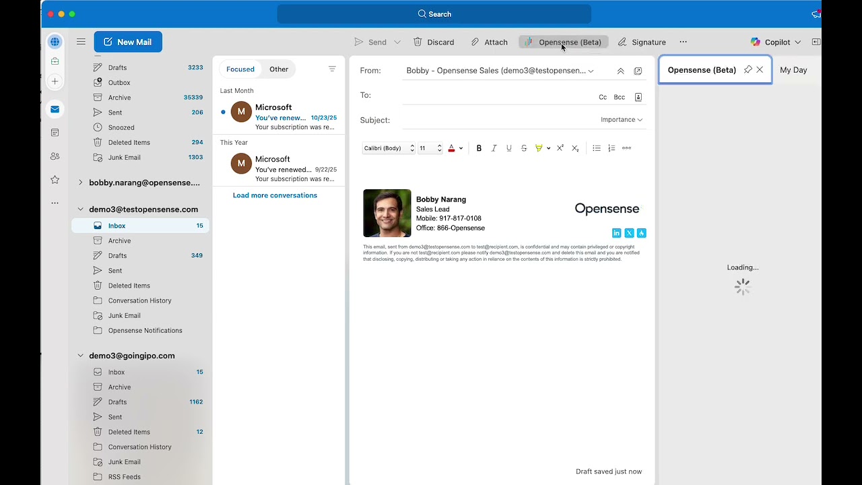Switch to the My Day tab
The height and width of the screenshot is (485, 862).
click(x=793, y=70)
